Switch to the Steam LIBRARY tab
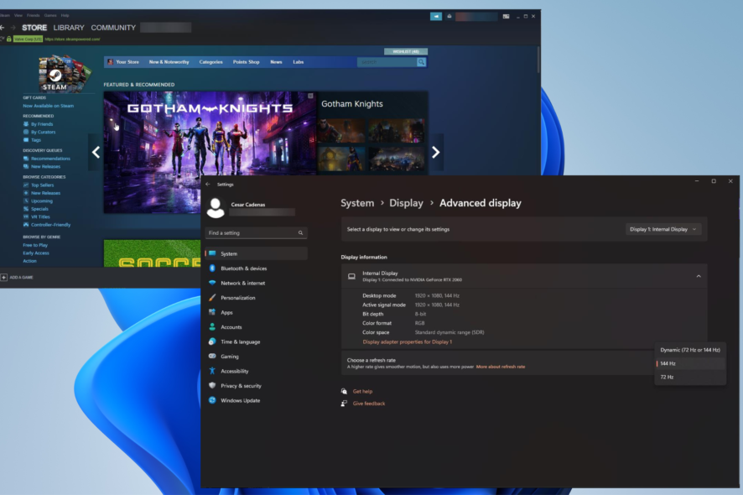 [69, 28]
